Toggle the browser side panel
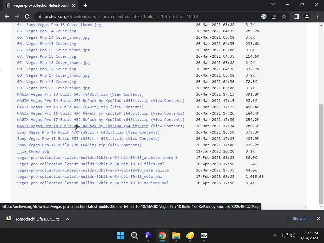 coord(297,16)
